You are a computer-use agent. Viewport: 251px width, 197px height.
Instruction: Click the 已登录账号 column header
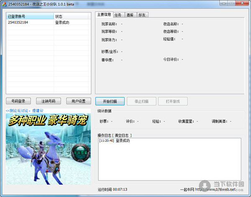coord(30,16)
